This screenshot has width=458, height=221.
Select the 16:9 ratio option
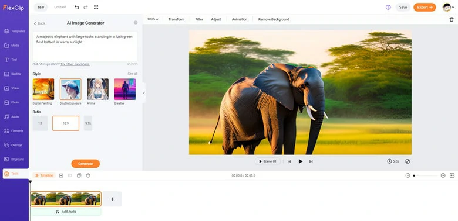click(x=66, y=123)
